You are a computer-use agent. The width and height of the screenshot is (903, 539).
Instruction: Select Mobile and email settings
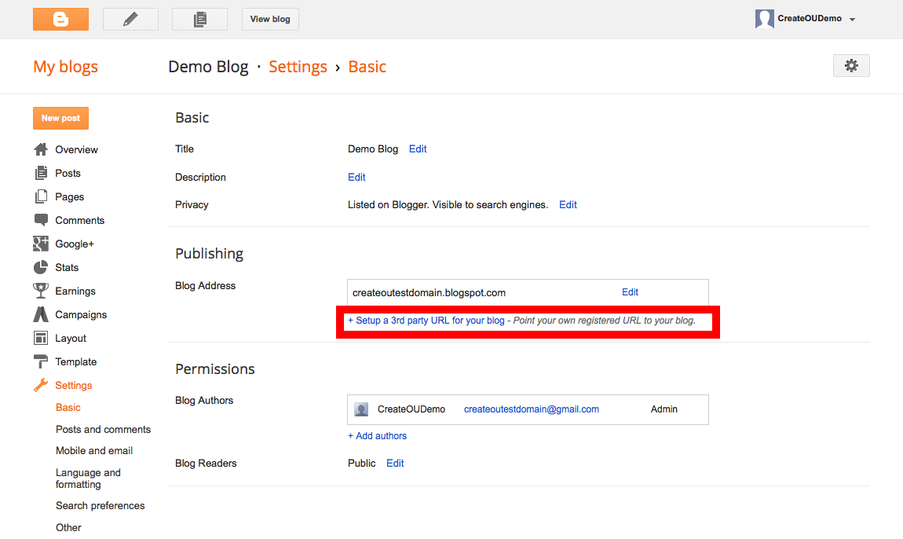(x=94, y=451)
